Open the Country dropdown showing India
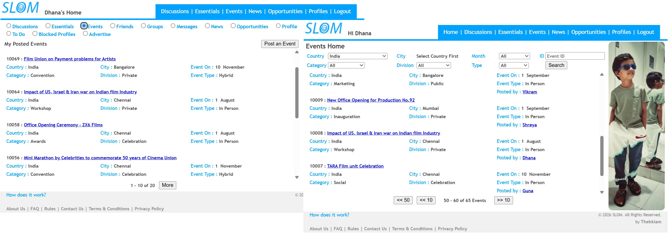 click(357, 56)
